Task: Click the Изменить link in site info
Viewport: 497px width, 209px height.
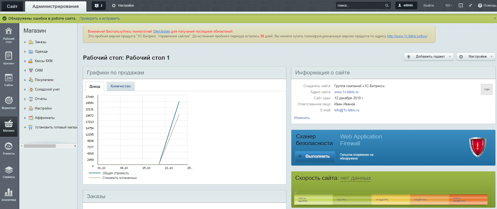Action: pos(302,118)
